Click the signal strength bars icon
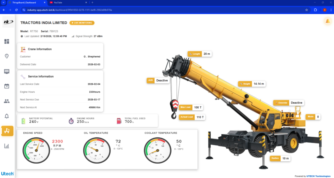 pos(73,36)
